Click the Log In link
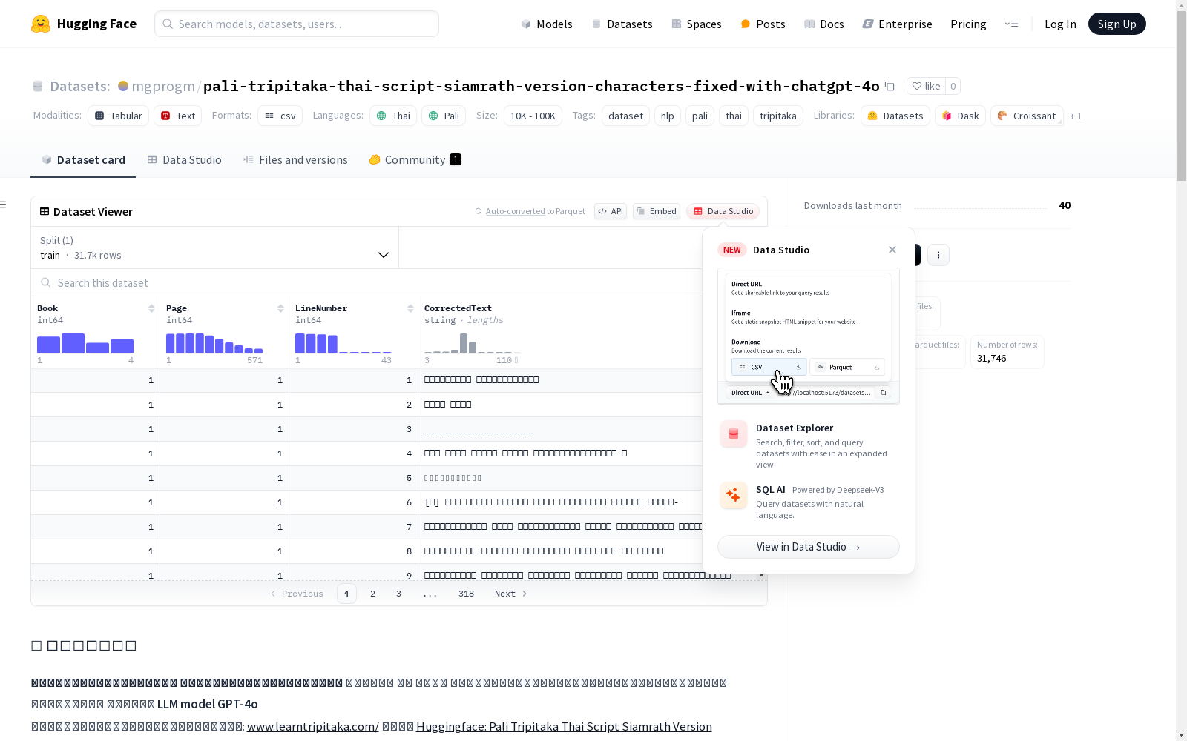The height and width of the screenshot is (741, 1187). [x=1060, y=24]
